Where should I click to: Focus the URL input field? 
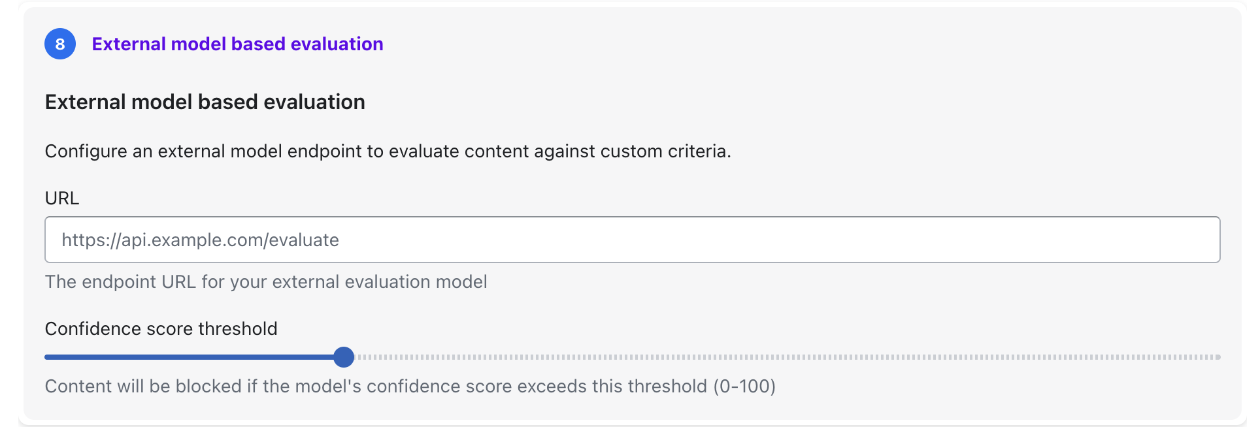(x=631, y=240)
